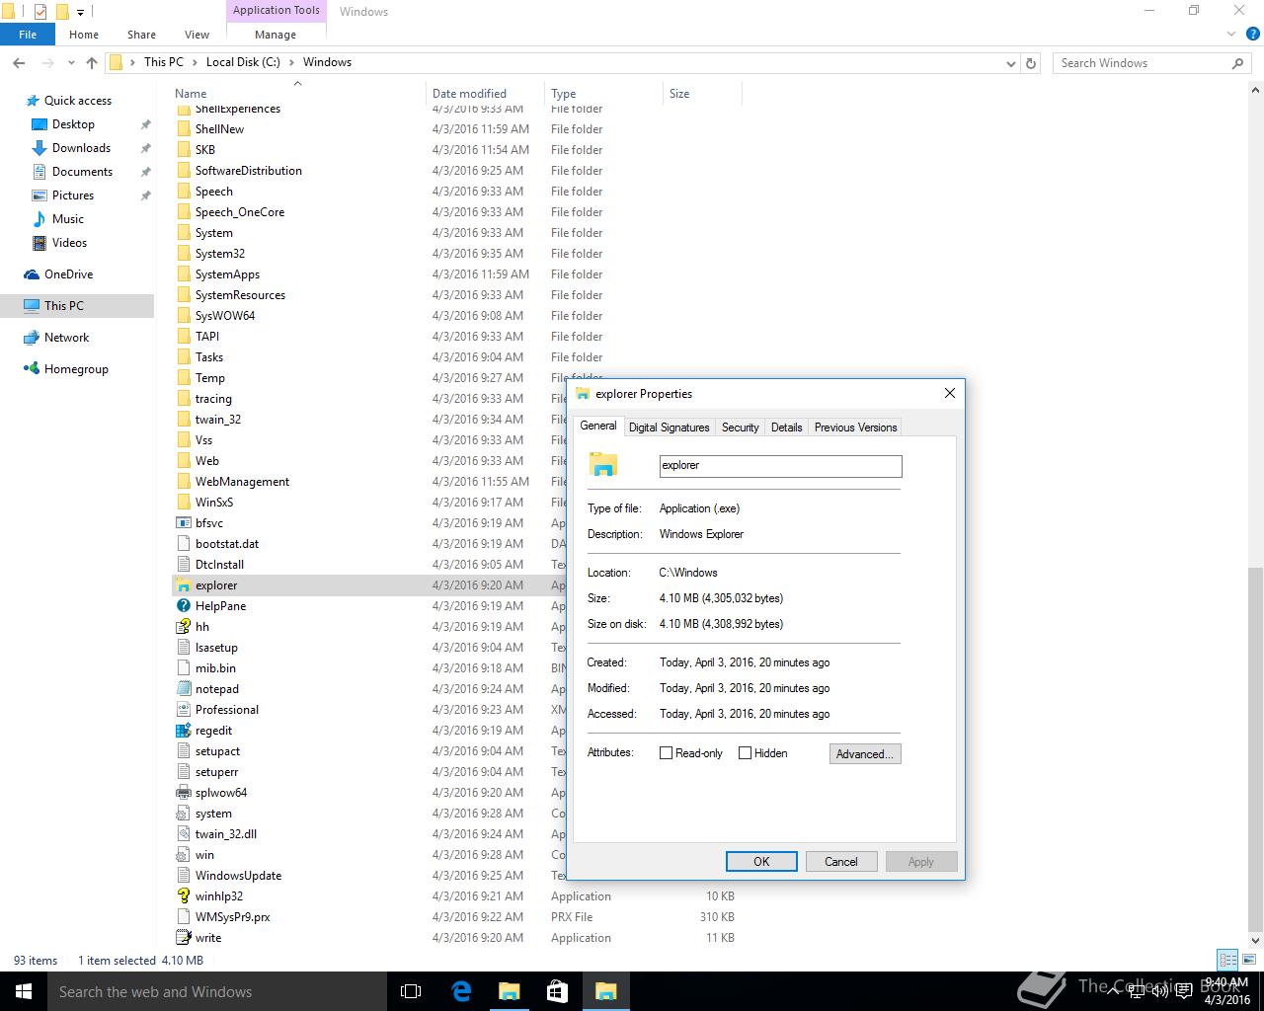The width and height of the screenshot is (1264, 1011).
Task: Sort by Date modified column header
Action: (x=485, y=94)
